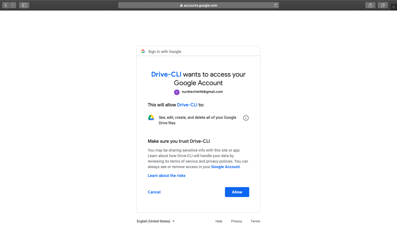The image size is (397, 248).
Task: Reload the page with the refresh icon
Action: [x=276, y=5]
